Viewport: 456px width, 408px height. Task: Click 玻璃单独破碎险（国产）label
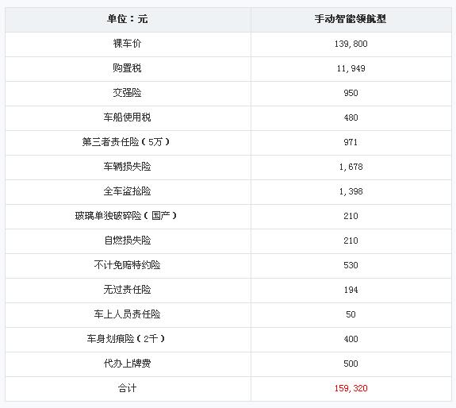(125, 216)
